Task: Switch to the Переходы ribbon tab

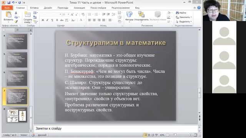Action: (x=63, y=8)
